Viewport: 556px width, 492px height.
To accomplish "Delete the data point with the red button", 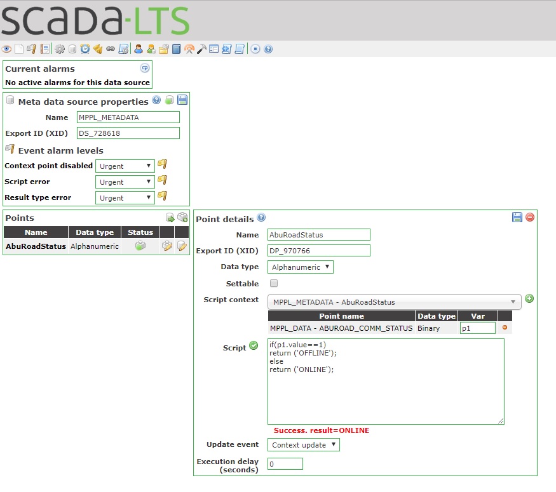I will click(x=529, y=217).
